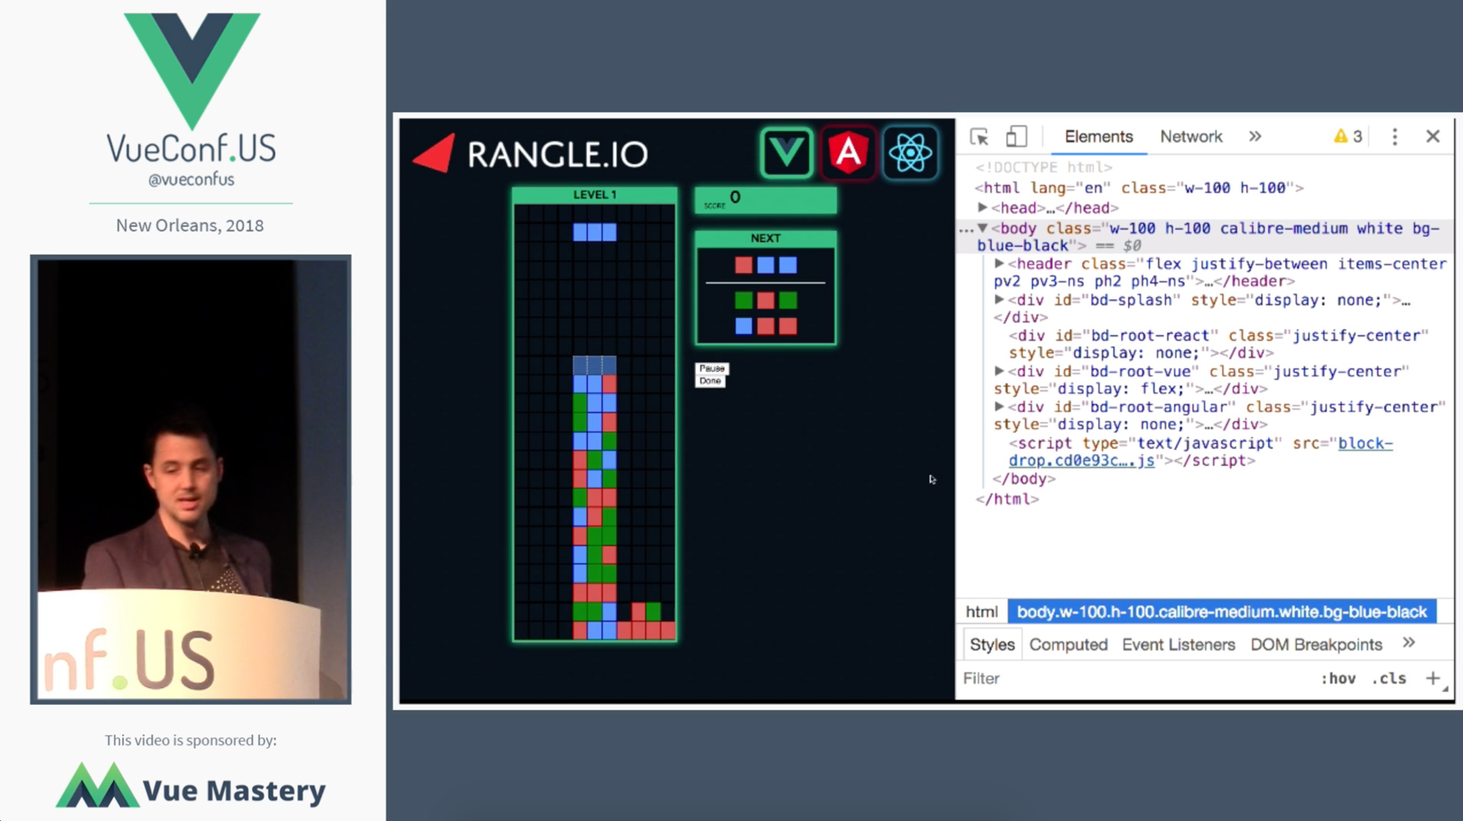Click the speaker video thumbnail
The image size is (1463, 821).
(x=191, y=479)
